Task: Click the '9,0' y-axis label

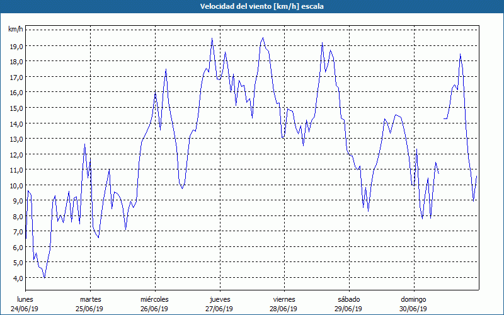Action: coord(18,202)
